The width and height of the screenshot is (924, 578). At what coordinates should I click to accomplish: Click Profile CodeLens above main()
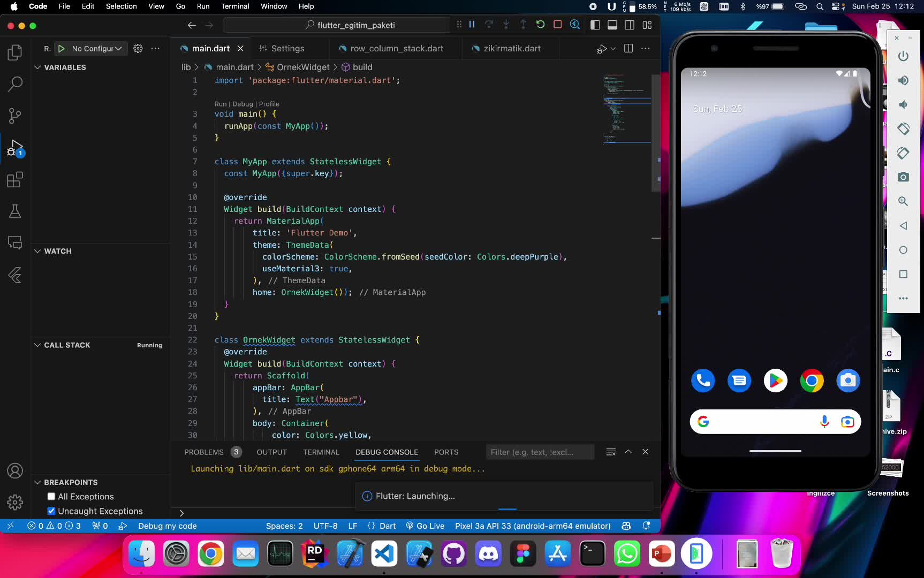tap(269, 104)
